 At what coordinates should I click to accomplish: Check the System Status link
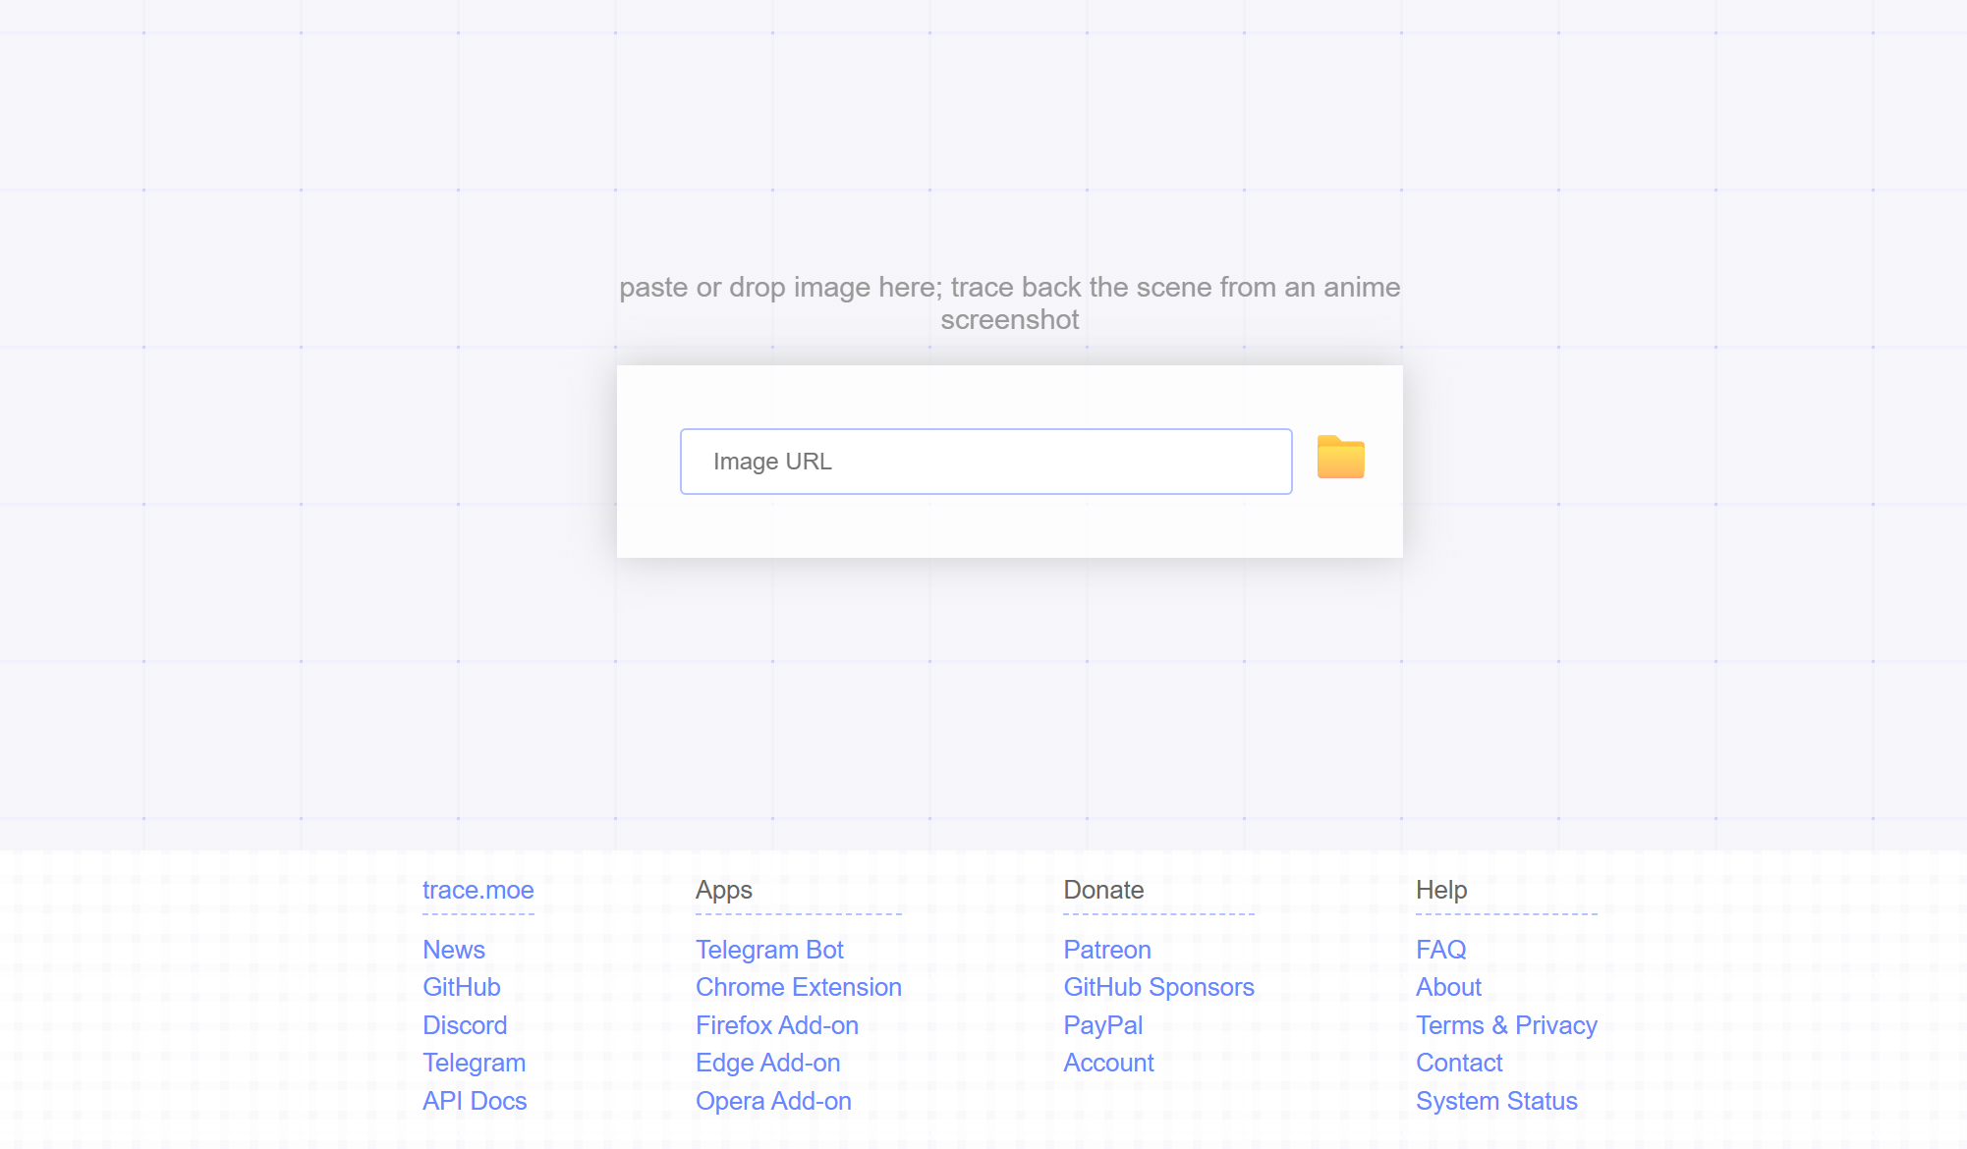tap(1496, 1101)
